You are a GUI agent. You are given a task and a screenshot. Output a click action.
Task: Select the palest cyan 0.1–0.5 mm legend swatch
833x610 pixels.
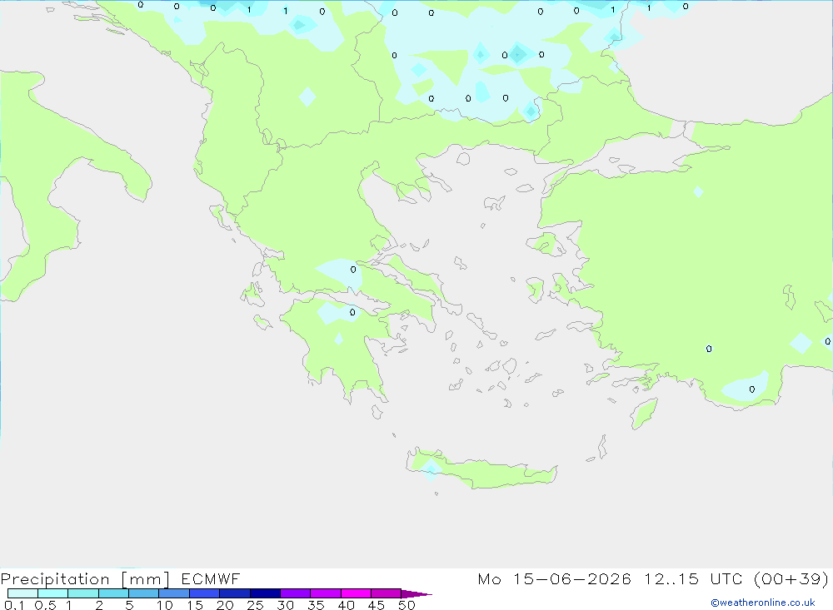(x=22, y=593)
